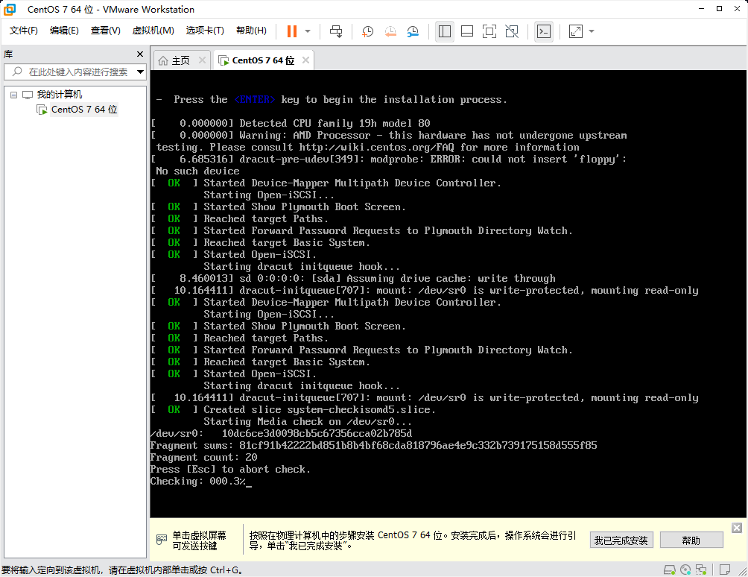748x577 pixels.
Task: Toggle the thumbnail bar view
Action: point(467,31)
